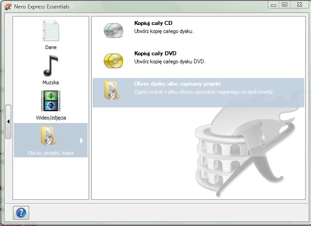Screen dimensions: 311x226
Task: Click the Kopiuj cały CD disc icon
Action: point(114,30)
